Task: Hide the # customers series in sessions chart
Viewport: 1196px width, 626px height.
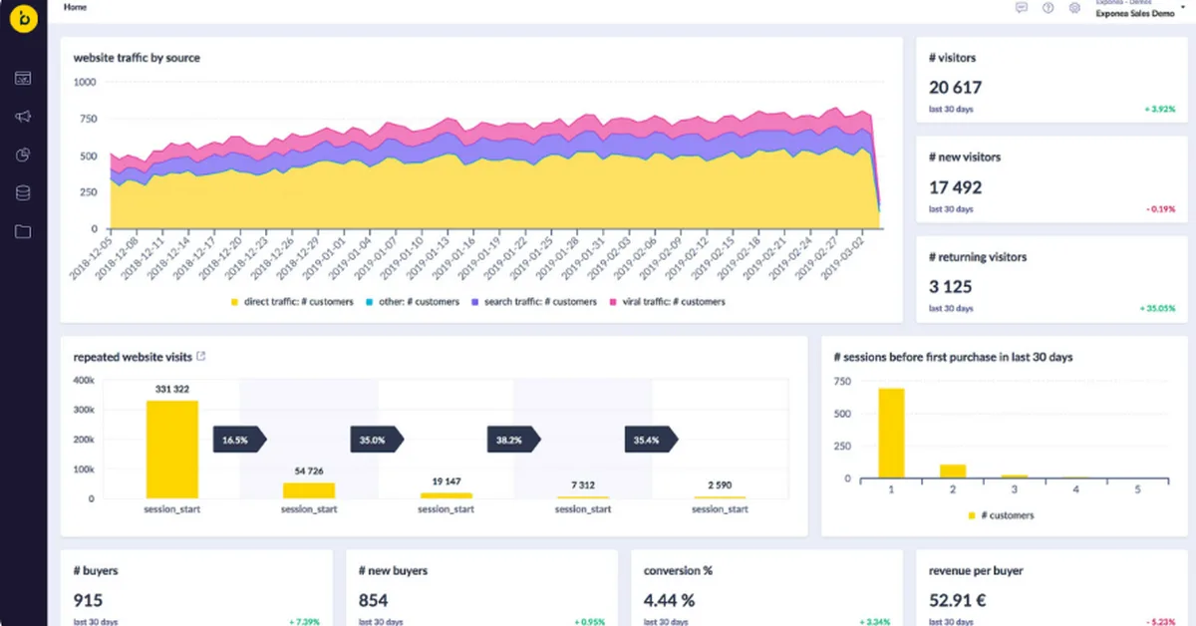Action: (1002, 515)
